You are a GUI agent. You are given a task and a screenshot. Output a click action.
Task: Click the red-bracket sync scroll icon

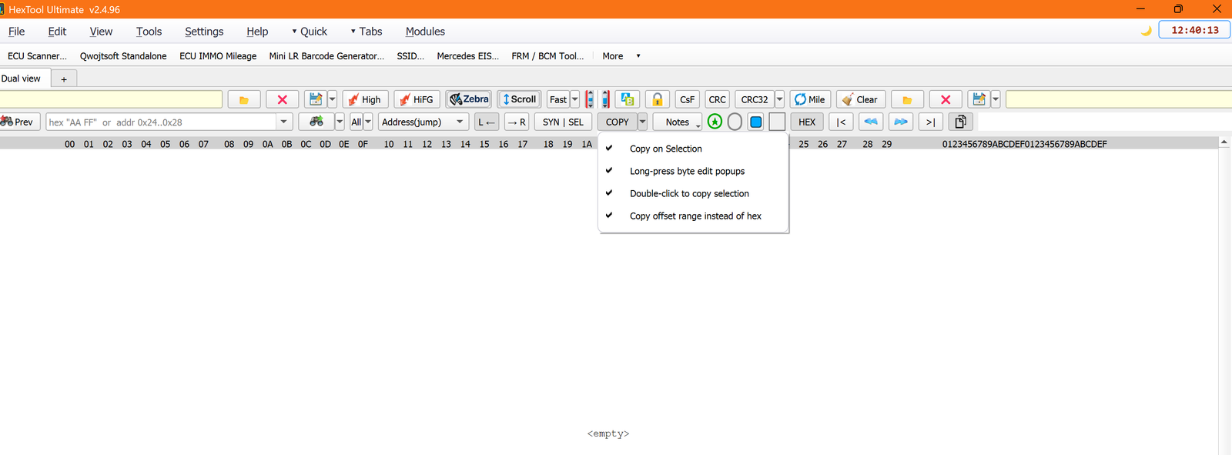590,99
